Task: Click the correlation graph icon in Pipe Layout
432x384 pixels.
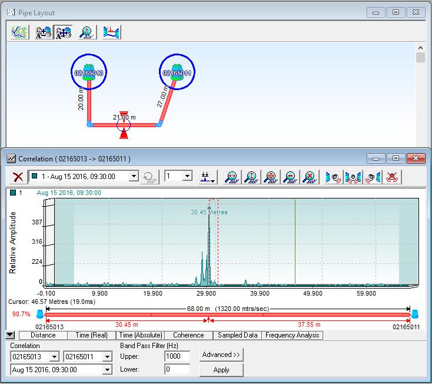Action: [x=111, y=32]
